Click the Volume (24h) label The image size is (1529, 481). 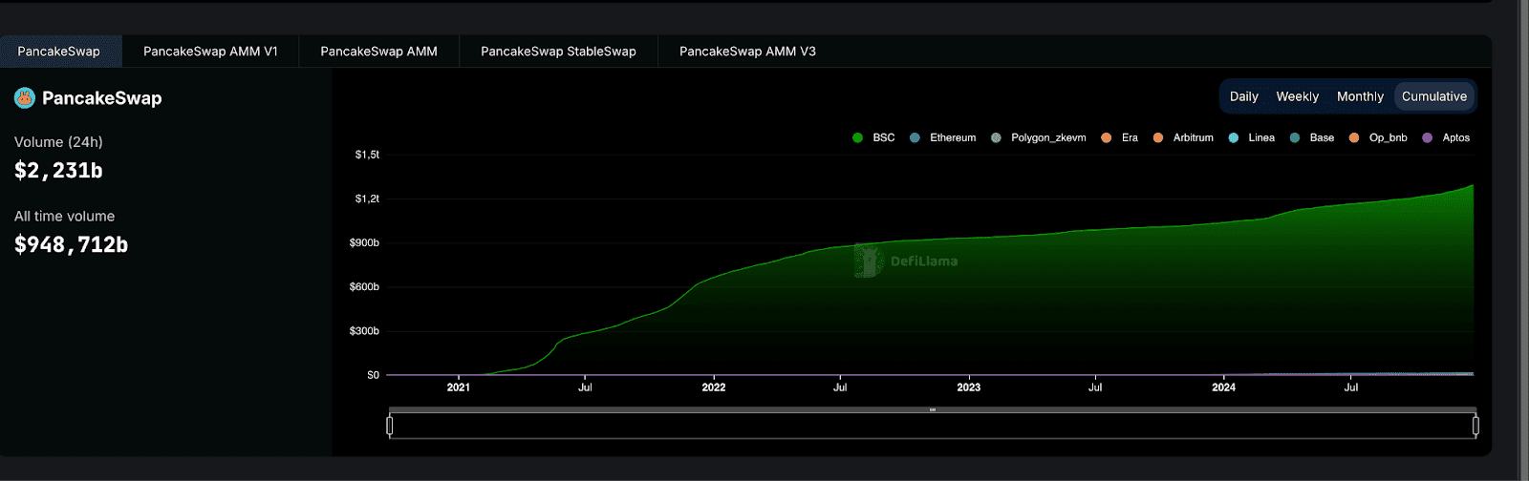[x=58, y=142]
